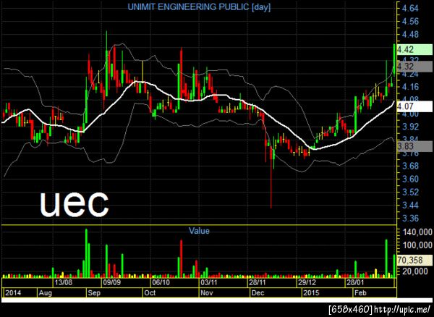Click the 4.00 price axis label
434x317 pixels.
[x=410, y=114]
